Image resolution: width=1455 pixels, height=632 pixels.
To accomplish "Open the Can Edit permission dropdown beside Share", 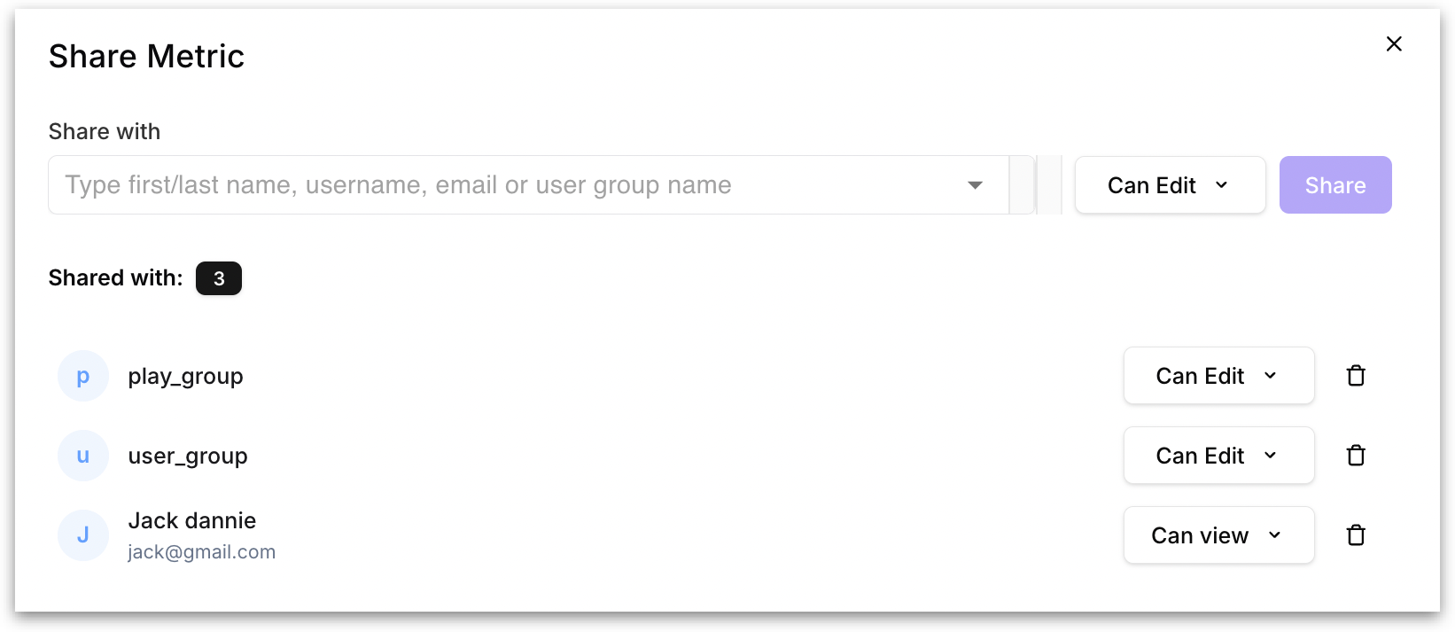I will tap(1170, 185).
